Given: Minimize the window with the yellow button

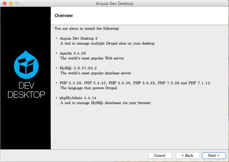Looking at the screenshot, I should click(11, 3).
